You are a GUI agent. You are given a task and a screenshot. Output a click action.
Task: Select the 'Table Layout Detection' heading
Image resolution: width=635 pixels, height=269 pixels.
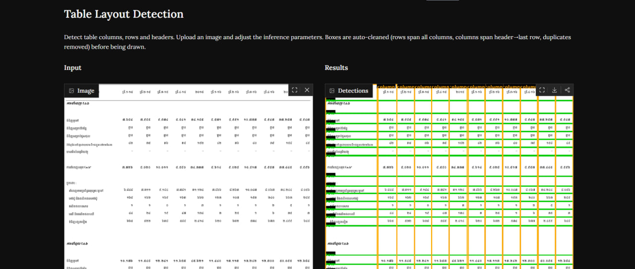click(x=124, y=14)
